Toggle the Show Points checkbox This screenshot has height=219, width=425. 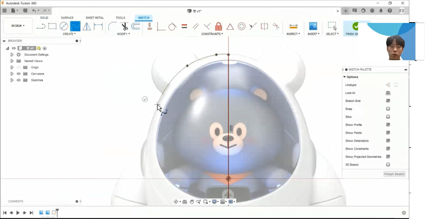click(388, 132)
